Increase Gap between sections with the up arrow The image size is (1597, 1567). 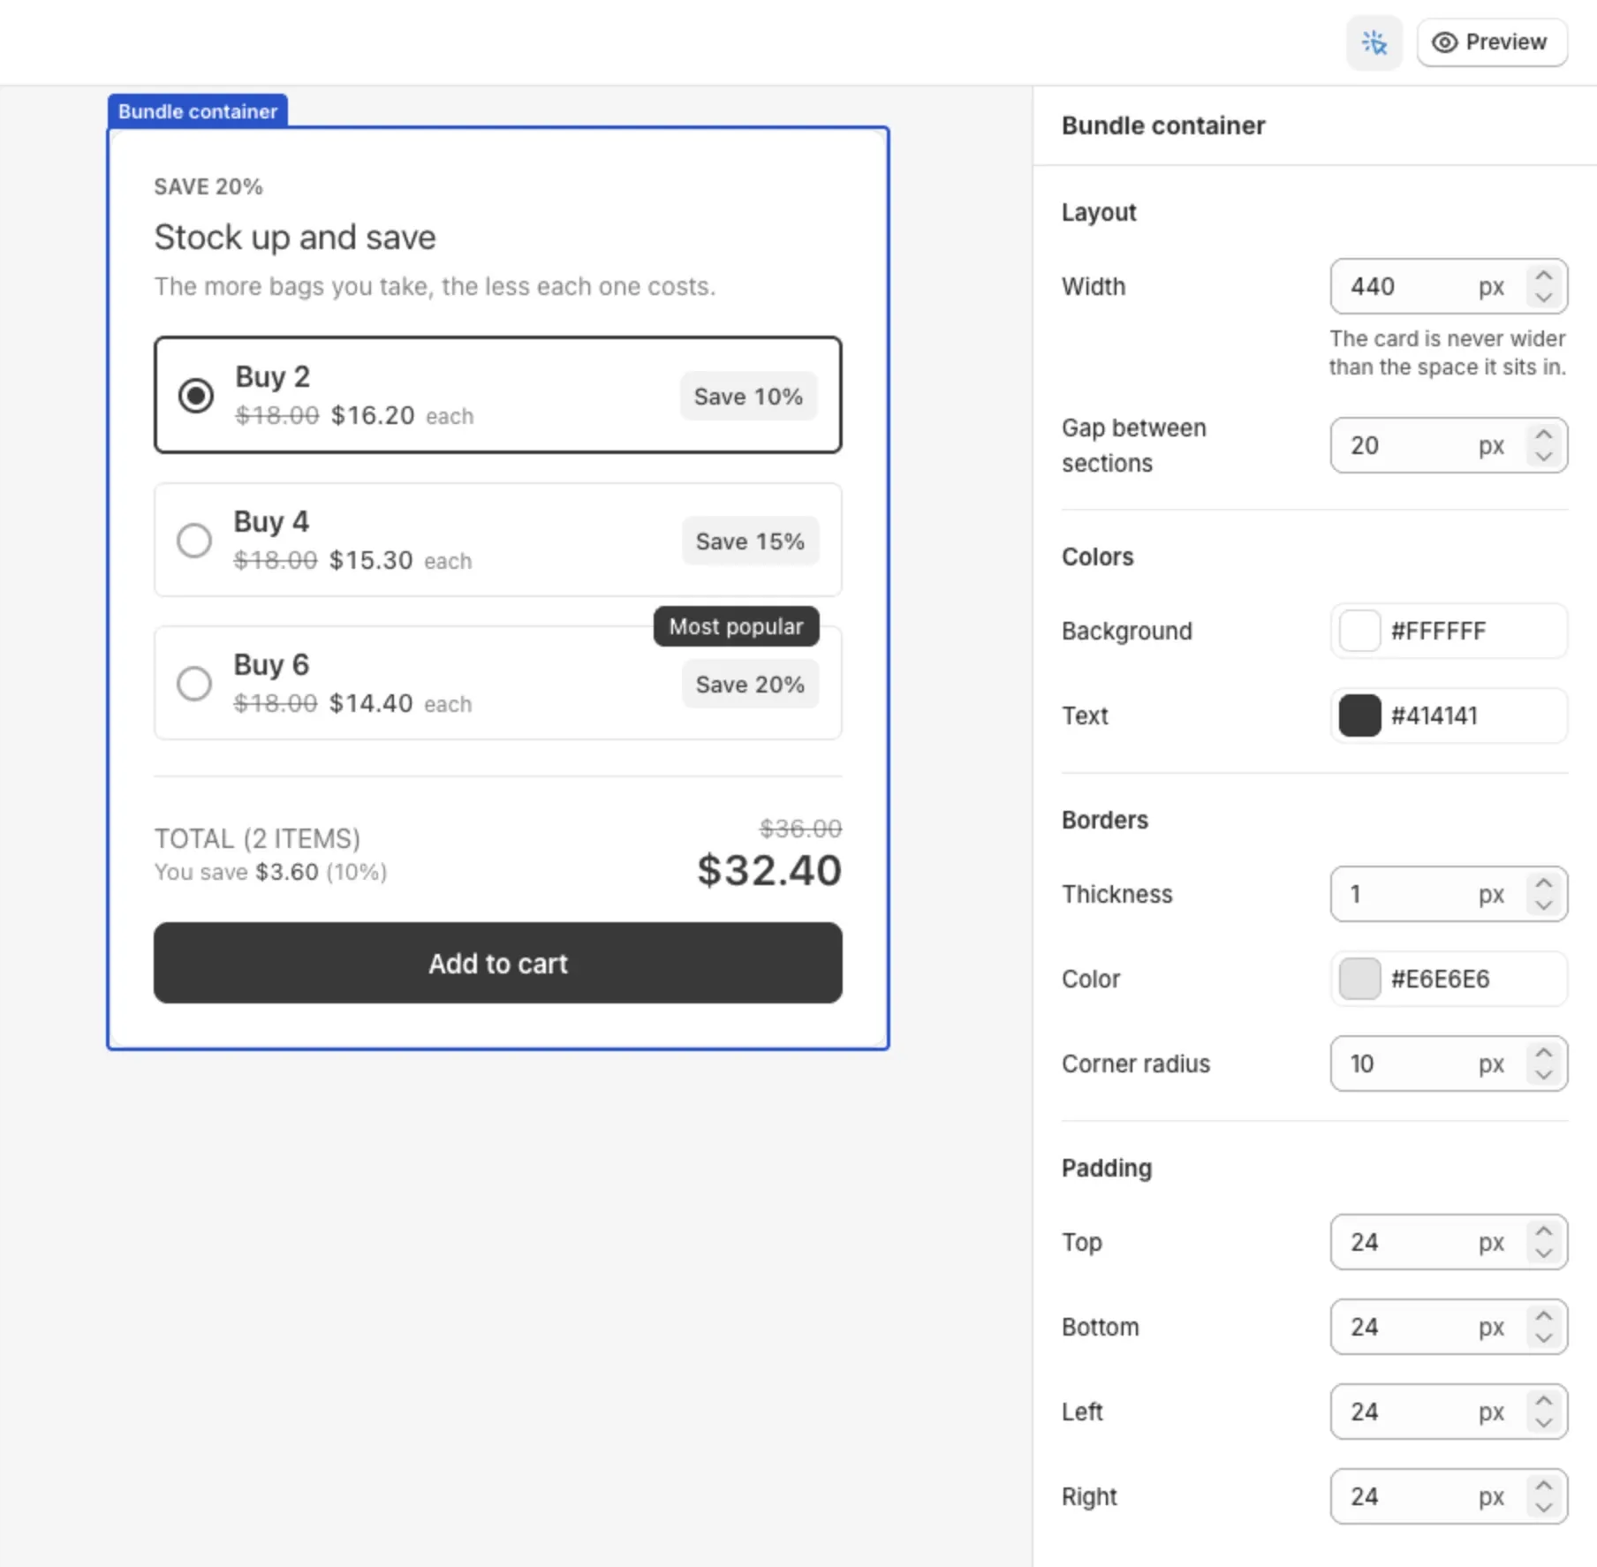tap(1544, 435)
